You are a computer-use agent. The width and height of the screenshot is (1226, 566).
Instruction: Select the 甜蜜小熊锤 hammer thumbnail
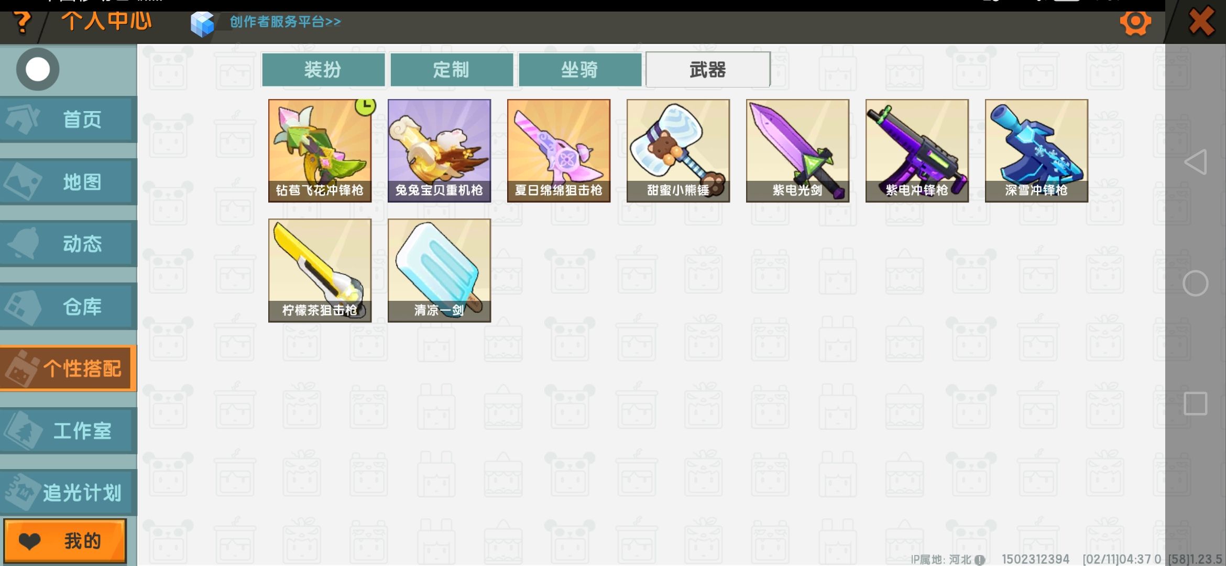pos(678,151)
